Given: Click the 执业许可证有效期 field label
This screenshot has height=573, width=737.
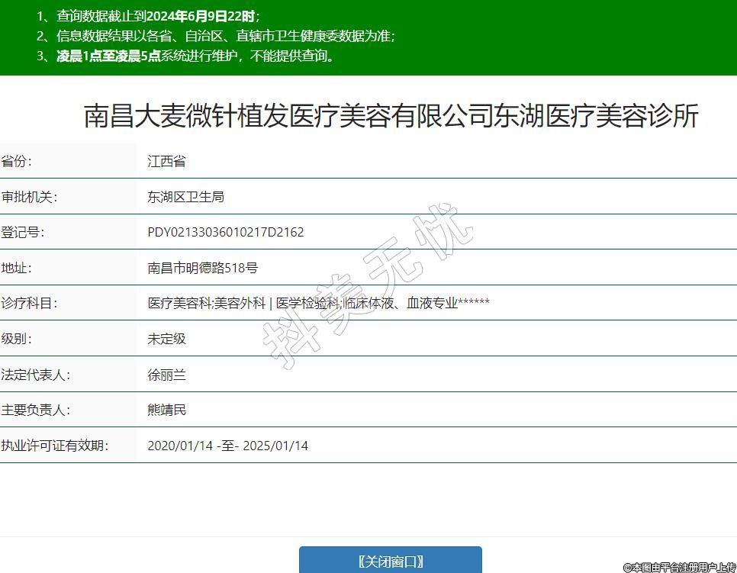Looking at the screenshot, I should tap(54, 446).
